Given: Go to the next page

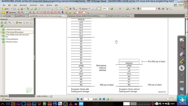Looking at the screenshot, I should [100, 99].
